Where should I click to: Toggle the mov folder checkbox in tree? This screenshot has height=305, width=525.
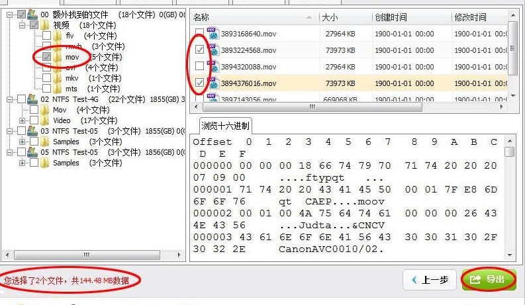pos(46,57)
